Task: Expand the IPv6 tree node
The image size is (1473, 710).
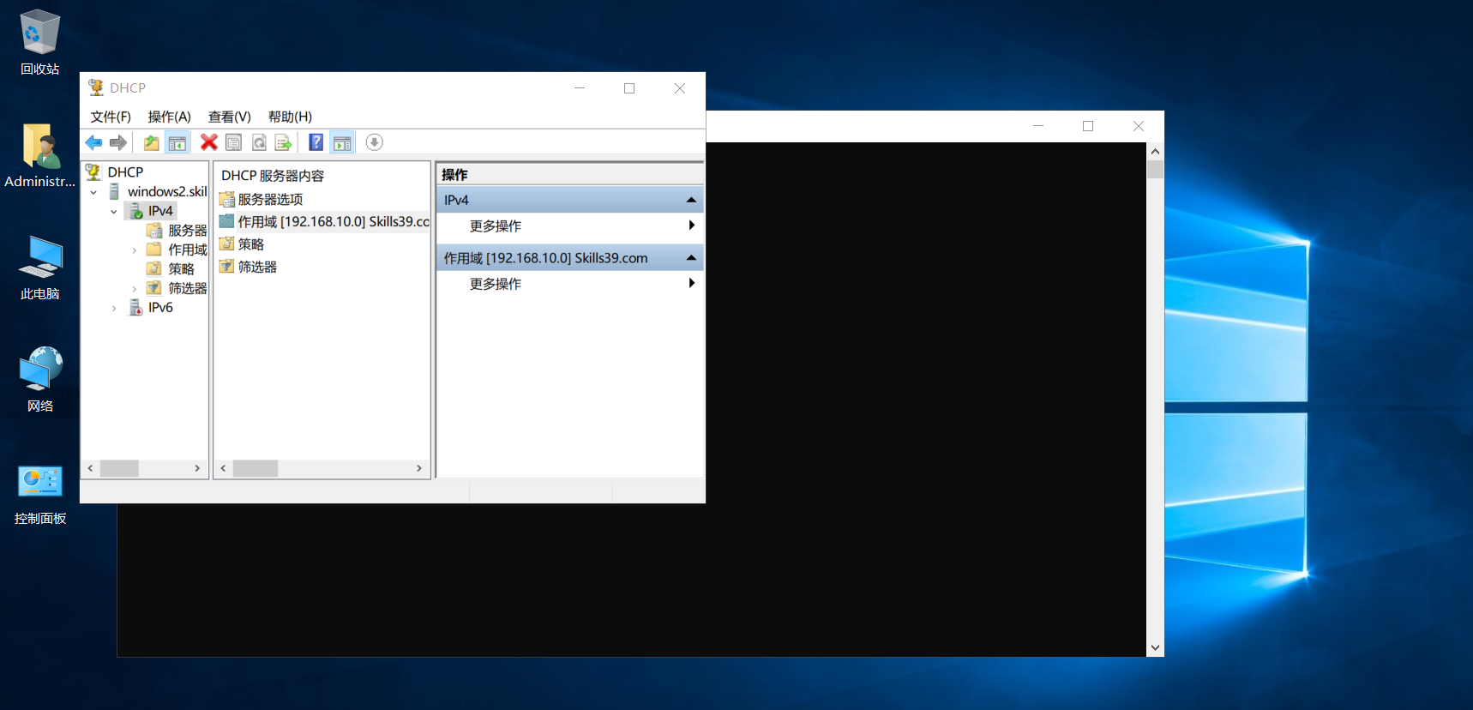Action: [x=113, y=308]
